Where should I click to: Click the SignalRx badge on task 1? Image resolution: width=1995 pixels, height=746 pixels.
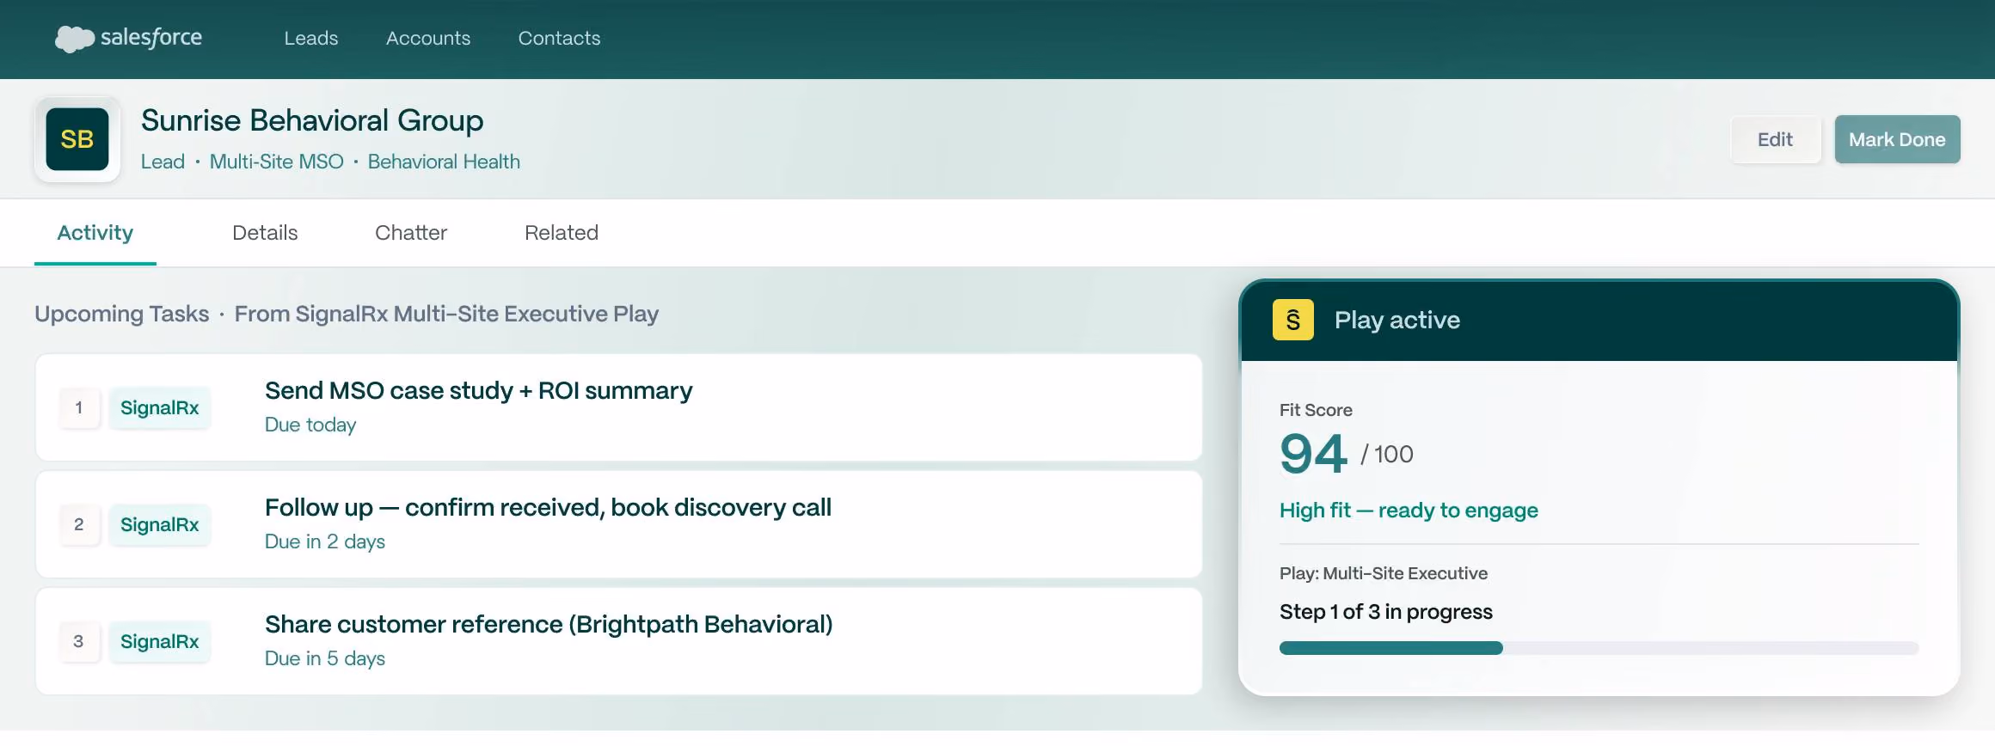tap(160, 407)
